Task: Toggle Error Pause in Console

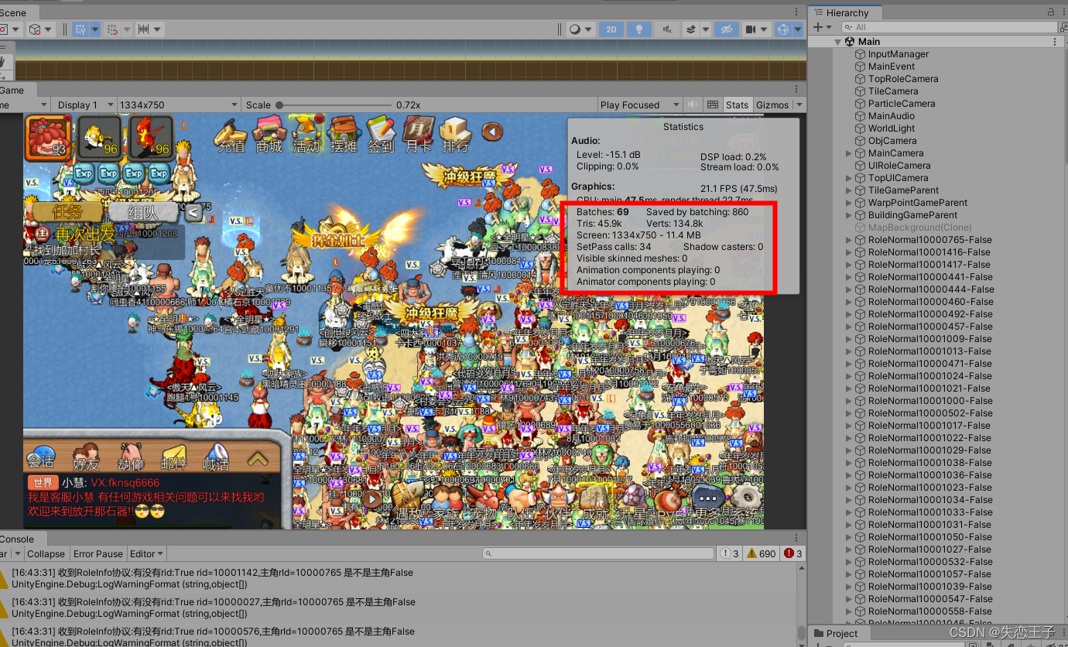Action: coord(98,553)
